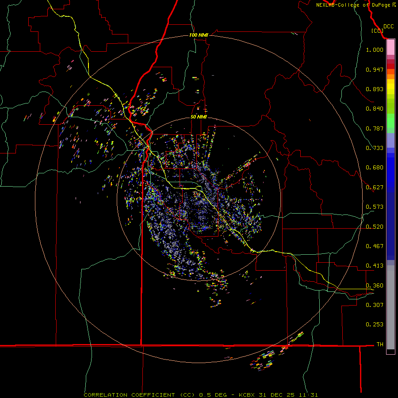
Task: Select the 0.307 legend value
Action: [375, 305]
